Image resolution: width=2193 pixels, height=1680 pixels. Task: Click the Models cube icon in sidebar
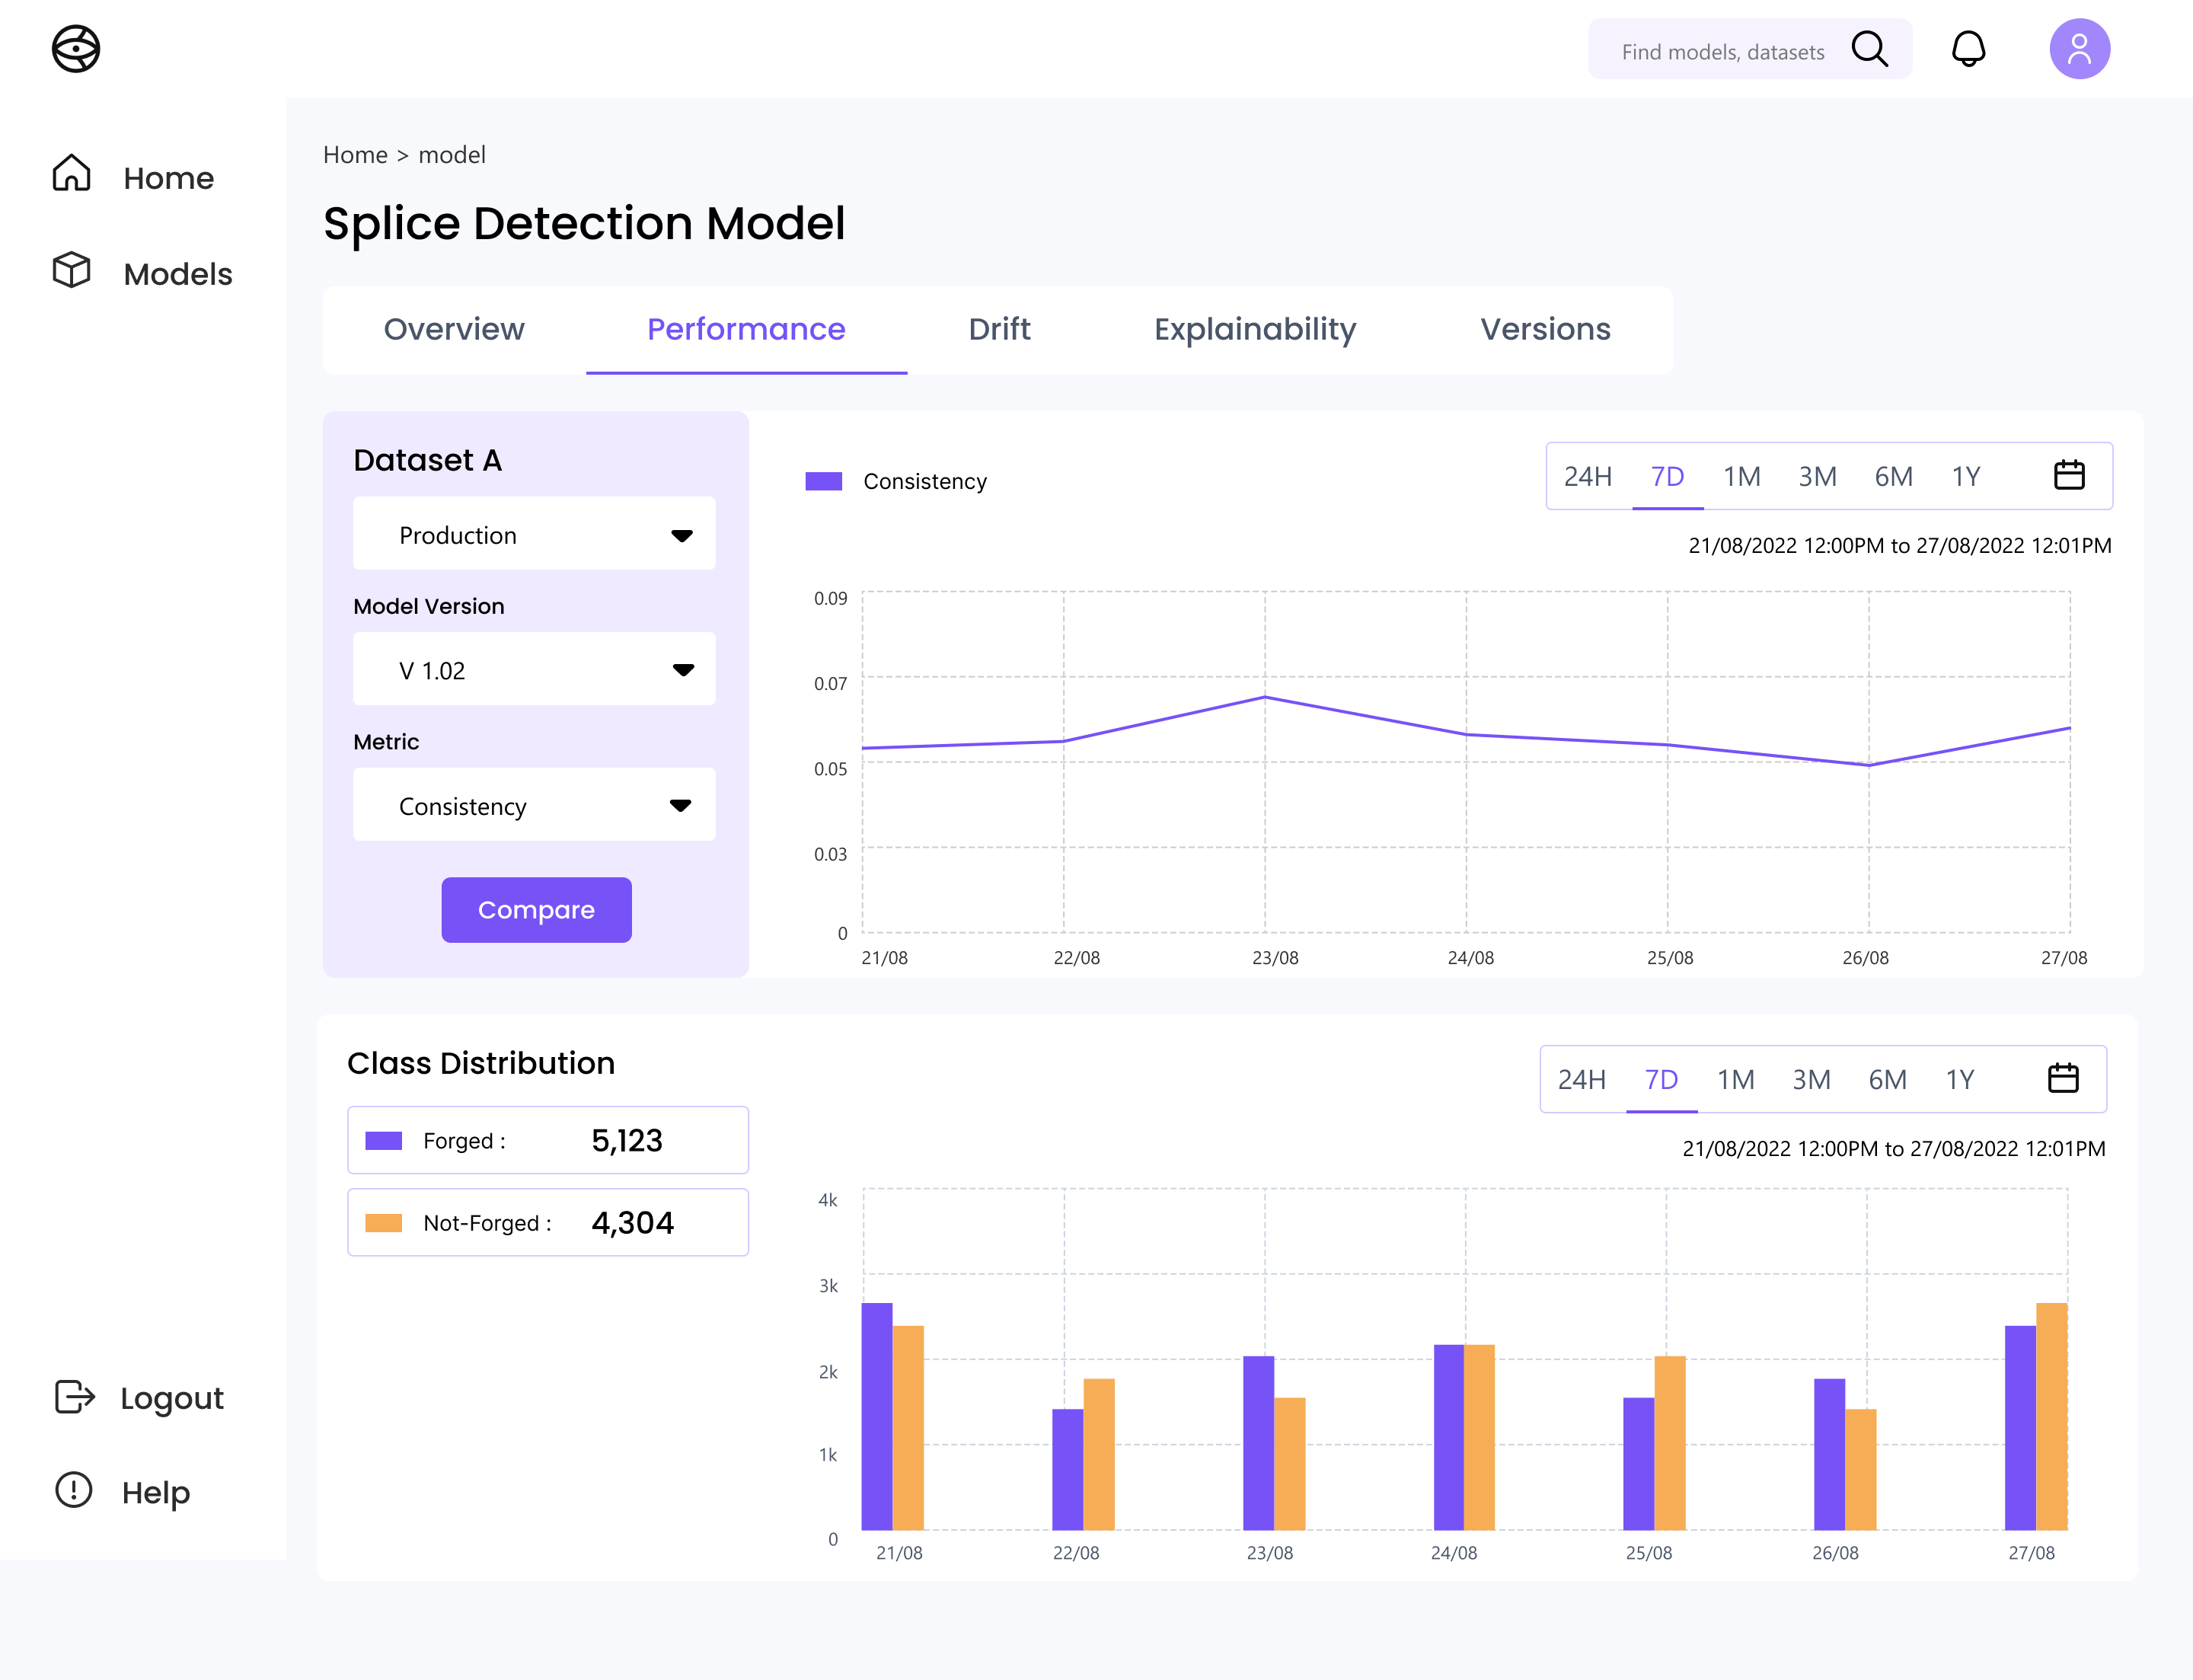click(72, 270)
